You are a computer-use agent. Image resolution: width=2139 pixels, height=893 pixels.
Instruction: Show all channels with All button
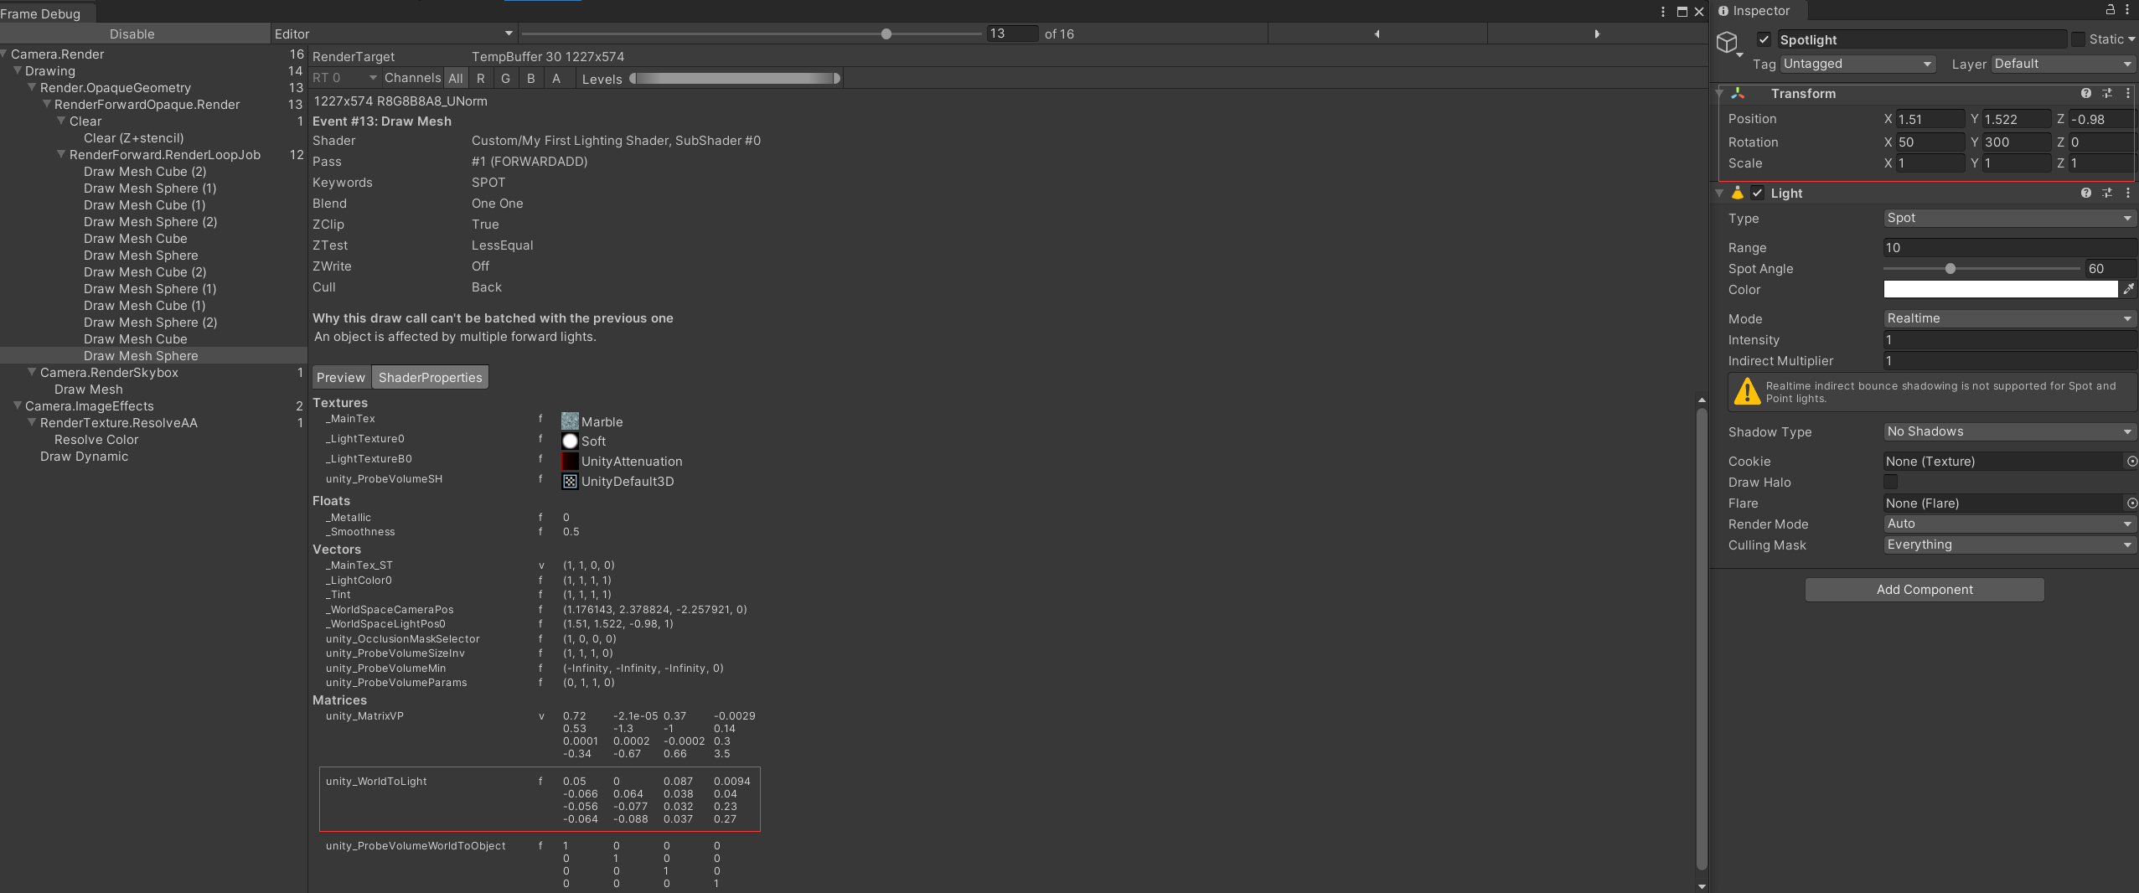click(456, 78)
